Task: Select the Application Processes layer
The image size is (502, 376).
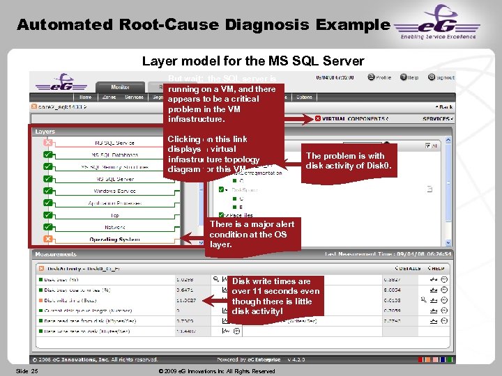Action: tap(114, 203)
